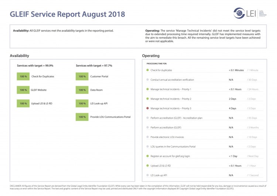Click the LEI globe logo
This screenshot has height=196, width=277.
click(x=239, y=13)
